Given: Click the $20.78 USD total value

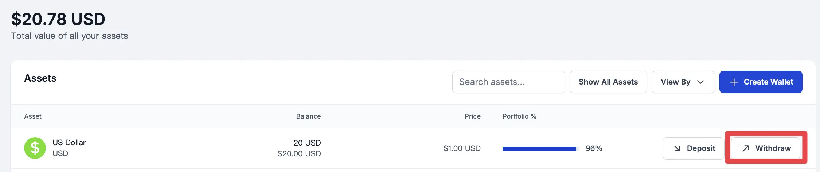Looking at the screenshot, I should tap(58, 19).
